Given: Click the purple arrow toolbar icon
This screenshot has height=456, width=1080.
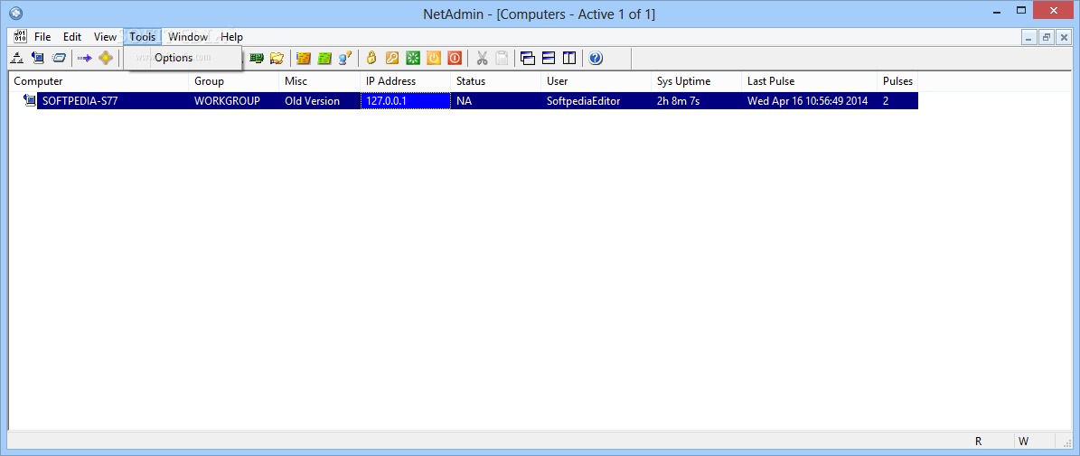Looking at the screenshot, I should (x=85, y=59).
